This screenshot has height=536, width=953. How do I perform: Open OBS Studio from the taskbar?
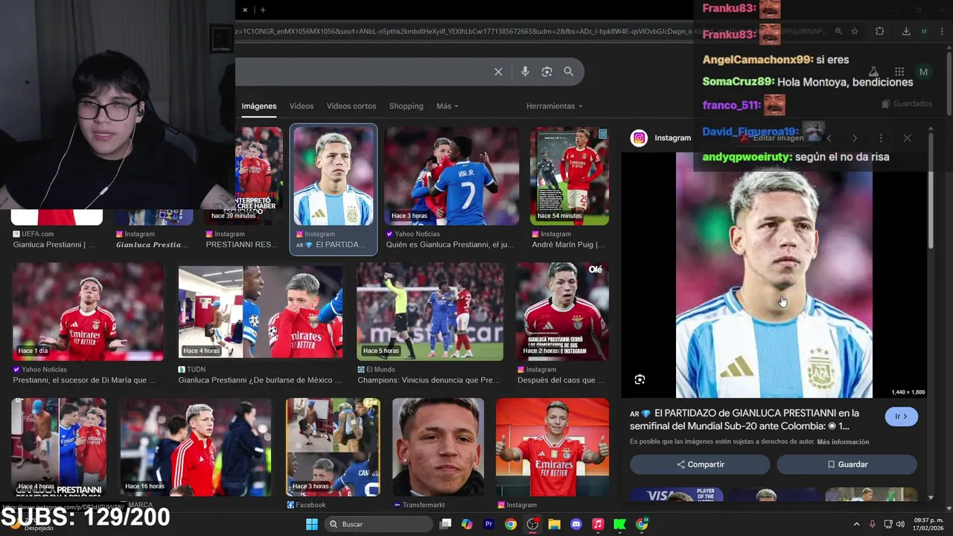(532, 524)
